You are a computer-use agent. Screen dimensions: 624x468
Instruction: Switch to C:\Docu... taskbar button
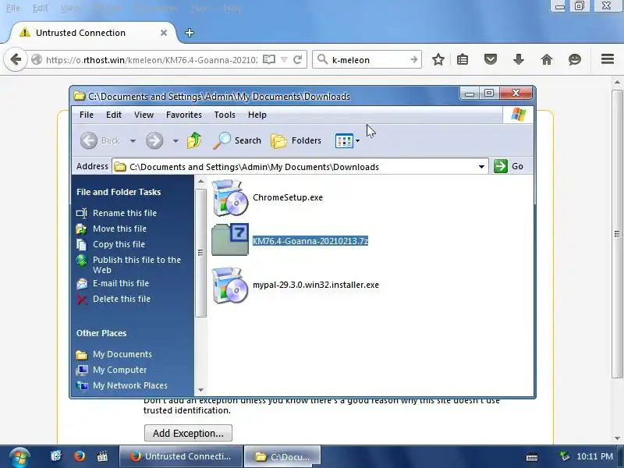coord(282,456)
